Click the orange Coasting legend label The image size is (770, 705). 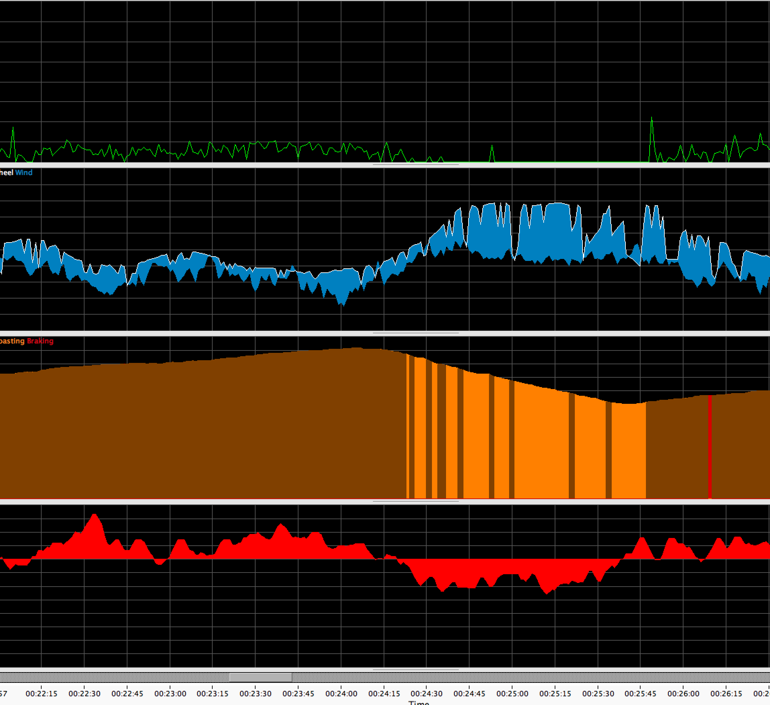coord(11,341)
